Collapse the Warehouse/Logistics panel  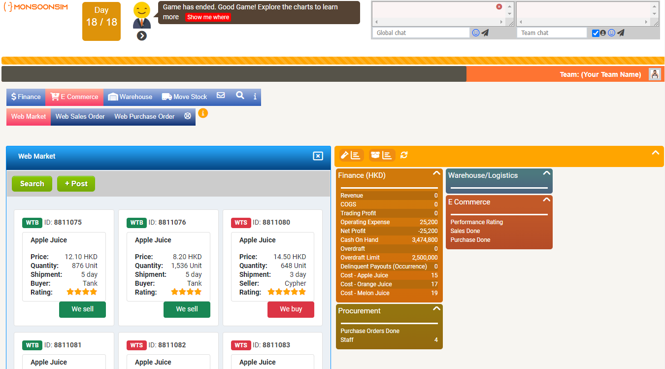[546, 173]
